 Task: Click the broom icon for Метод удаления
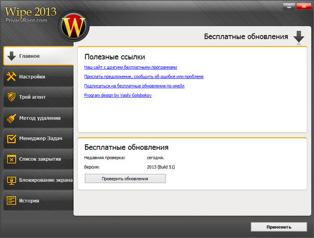pos(12,118)
